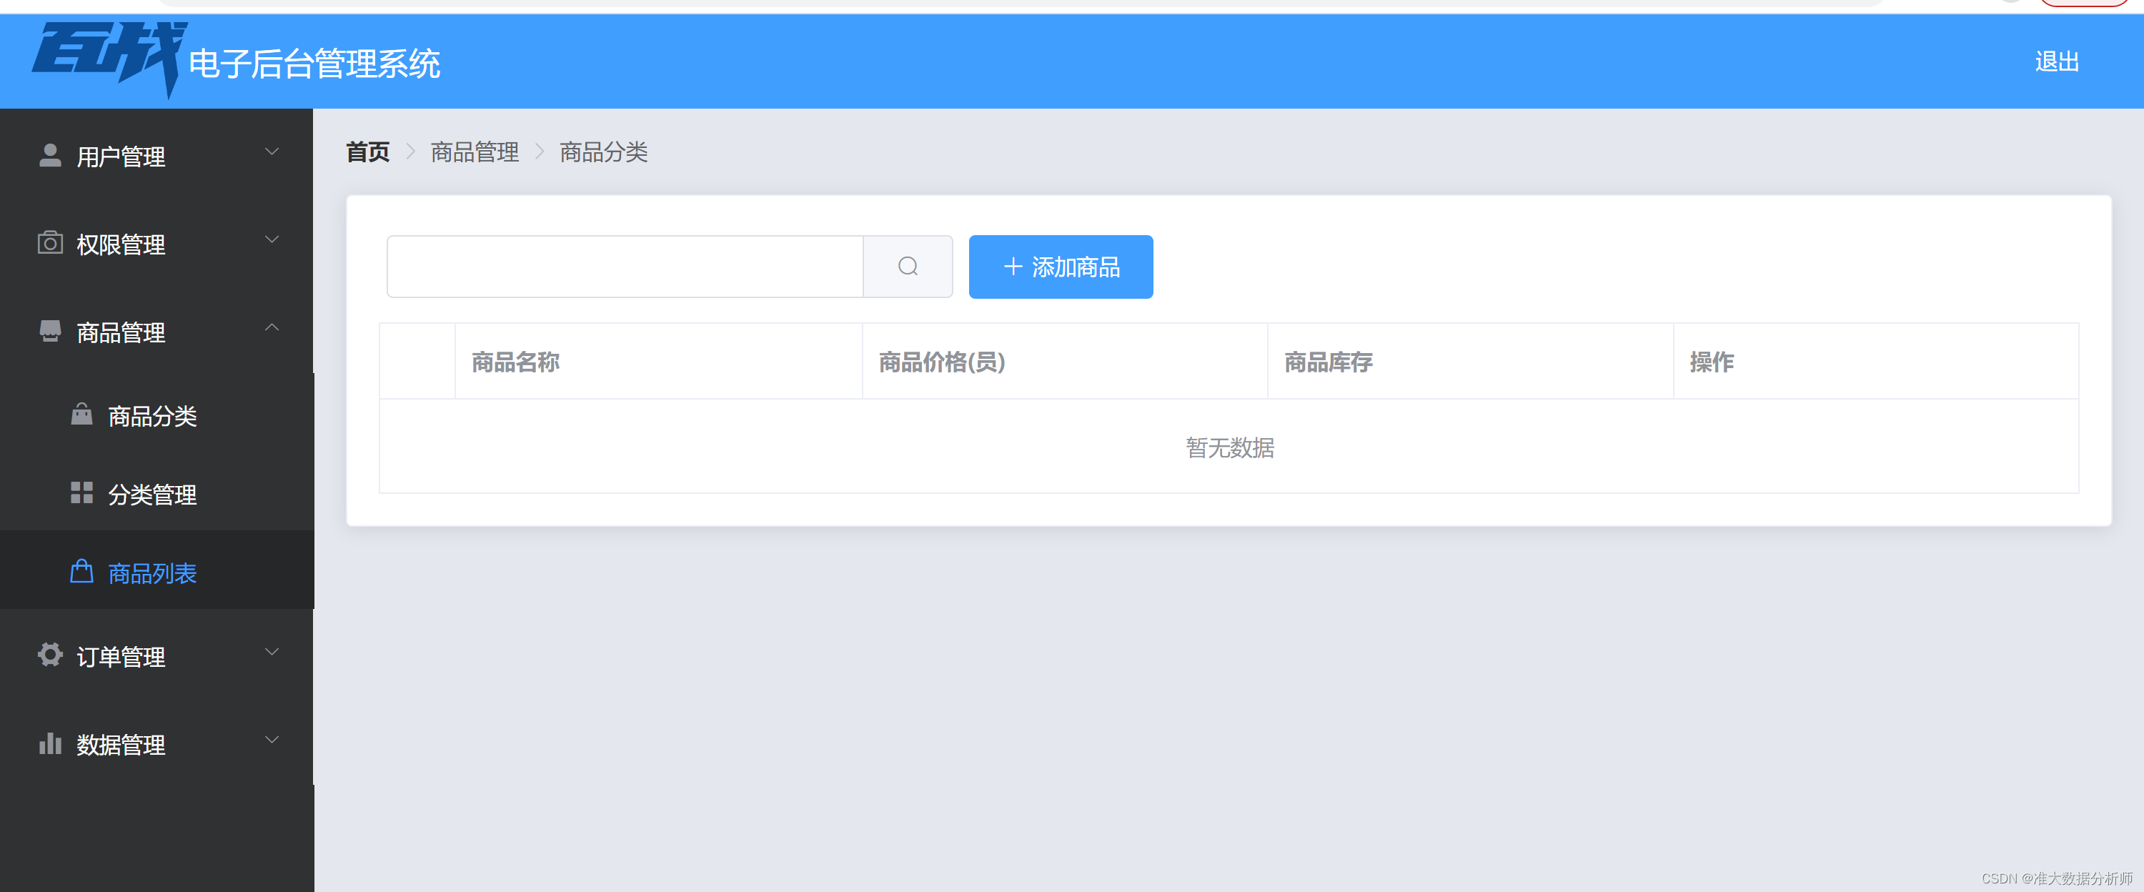This screenshot has width=2144, height=892.
Task: Click the shopping bag icon beside 商品列表
Action: 81,572
